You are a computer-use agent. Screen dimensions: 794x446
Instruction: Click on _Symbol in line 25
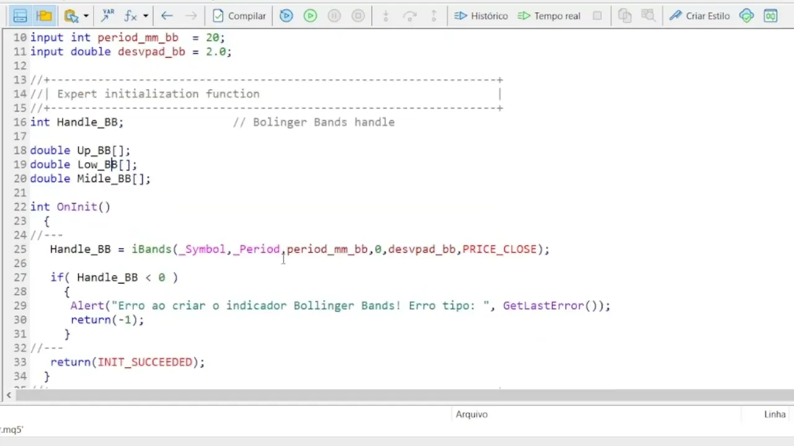pyautogui.click(x=202, y=249)
